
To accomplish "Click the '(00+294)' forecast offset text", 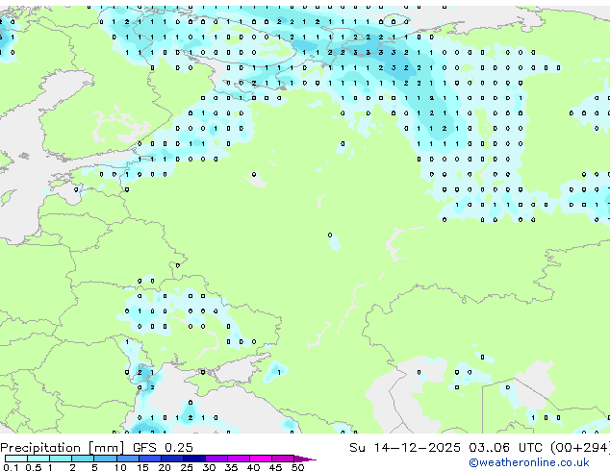I will (580, 448).
